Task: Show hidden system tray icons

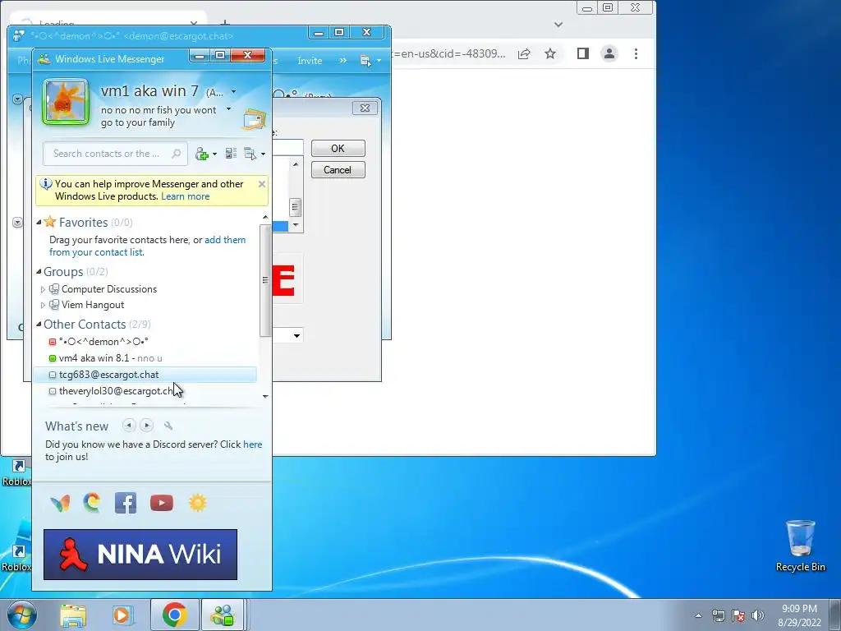Action: [x=698, y=615]
